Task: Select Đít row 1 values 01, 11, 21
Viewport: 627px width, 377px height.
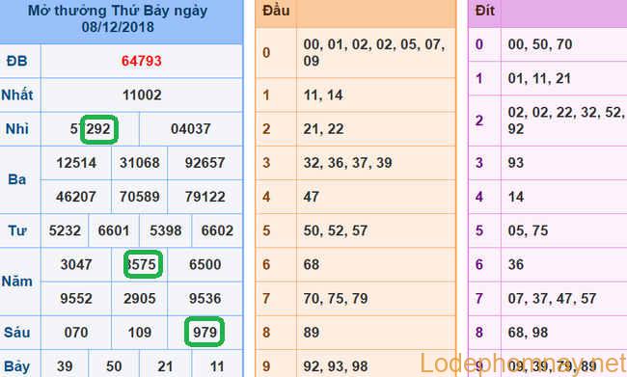Action: click(539, 78)
